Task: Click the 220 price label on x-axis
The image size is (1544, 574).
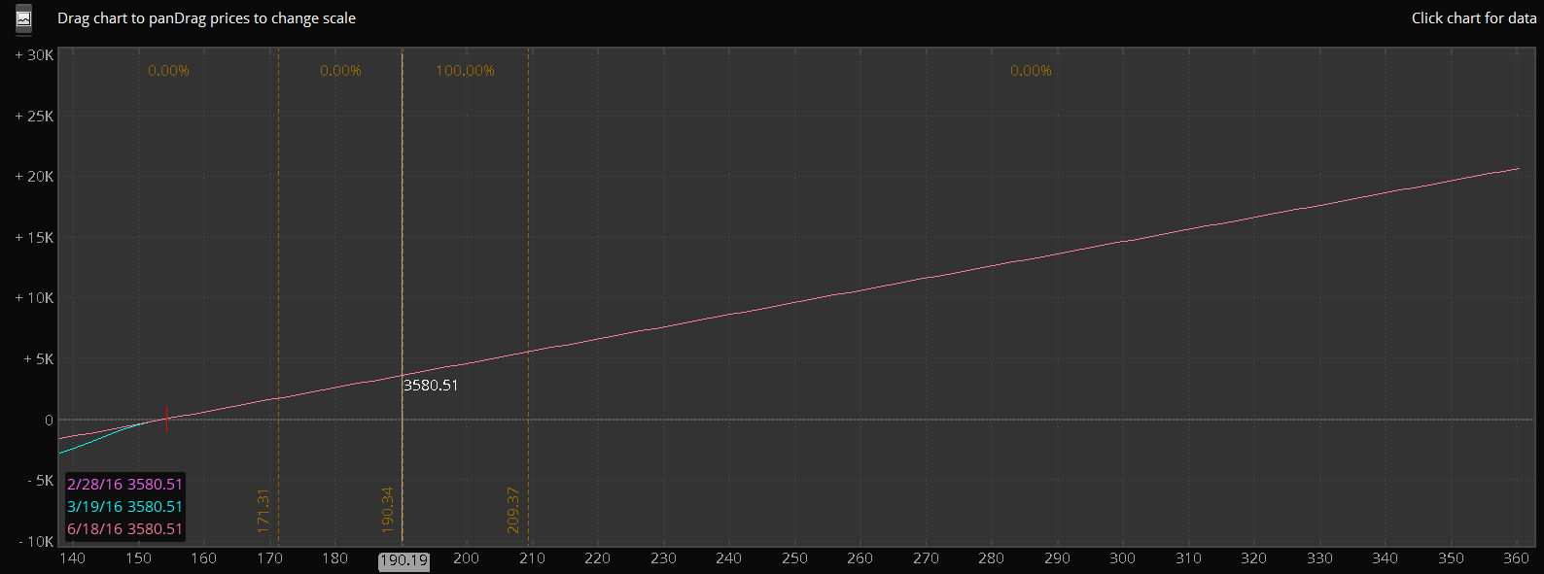Action: pyautogui.click(x=597, y=558)
